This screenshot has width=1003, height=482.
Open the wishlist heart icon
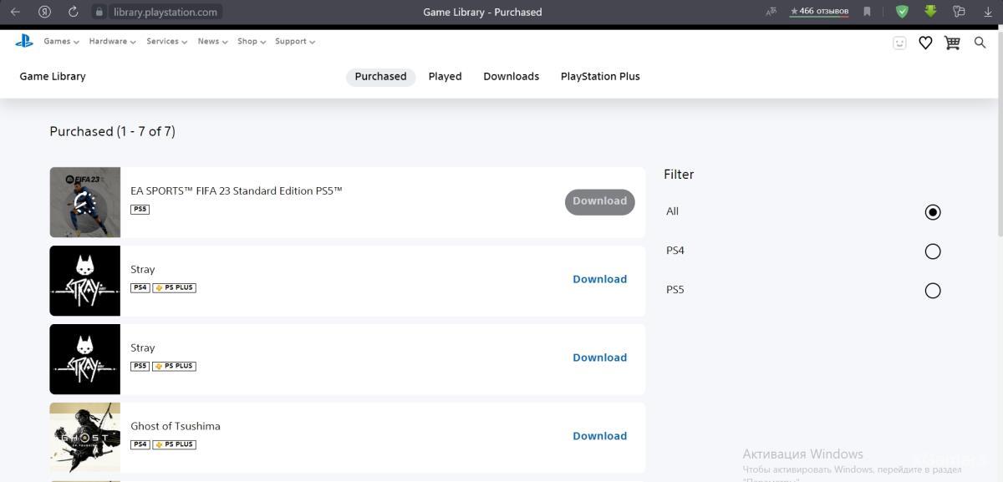point(925,43)
